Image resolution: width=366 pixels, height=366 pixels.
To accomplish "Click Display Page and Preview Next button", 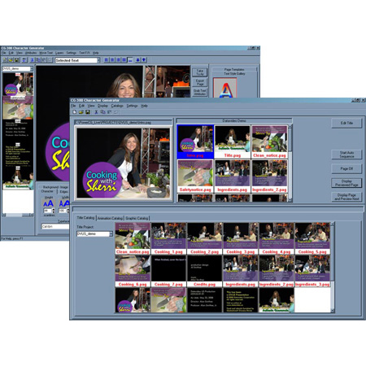I will coord(346,197).
